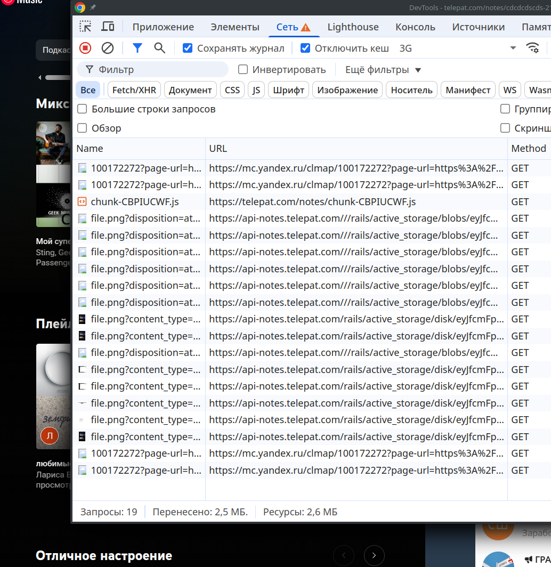Enable Большие строки запросов option

tap(82, 109)
